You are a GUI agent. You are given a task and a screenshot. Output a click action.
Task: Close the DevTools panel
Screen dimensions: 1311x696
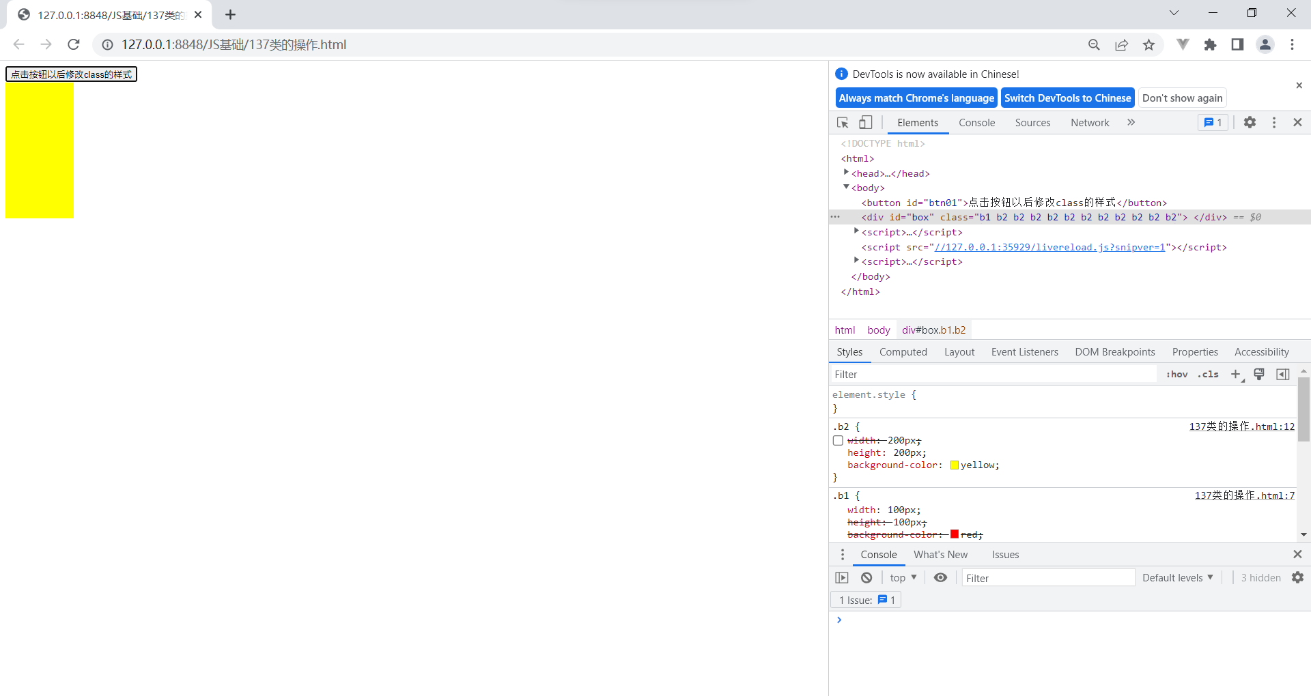tap(1297, 122)
